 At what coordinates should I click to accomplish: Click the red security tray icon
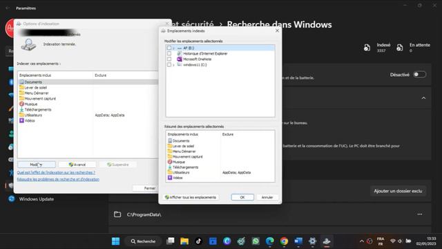pos(369,241)
